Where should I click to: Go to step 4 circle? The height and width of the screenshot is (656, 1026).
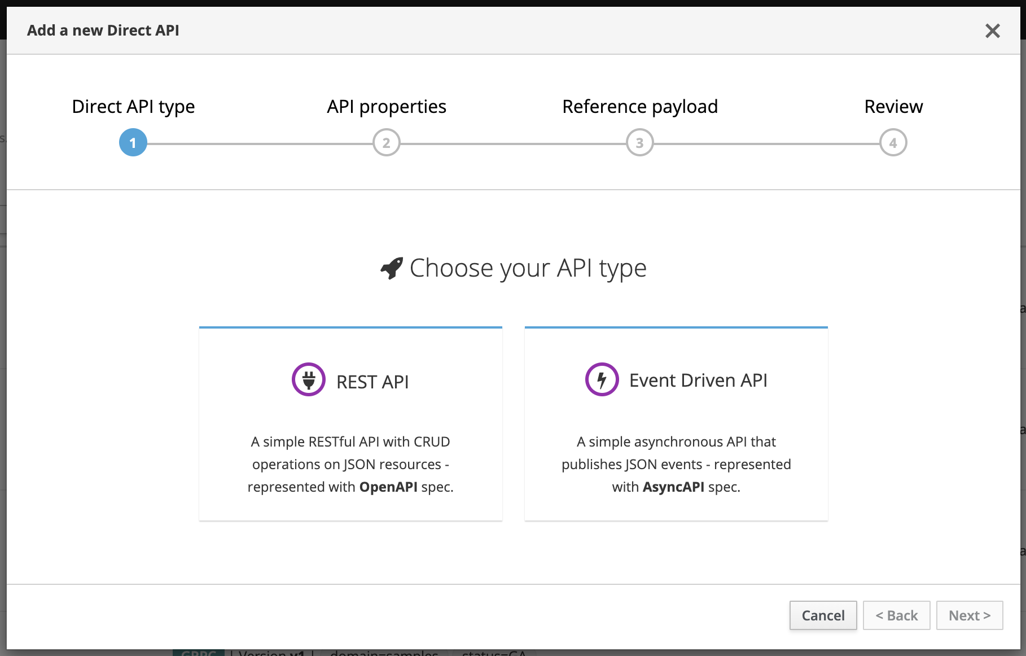[x=893, y=143]
